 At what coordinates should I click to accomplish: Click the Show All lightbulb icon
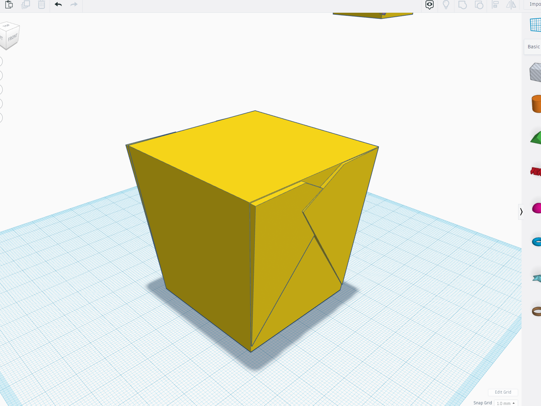point(446,5)
